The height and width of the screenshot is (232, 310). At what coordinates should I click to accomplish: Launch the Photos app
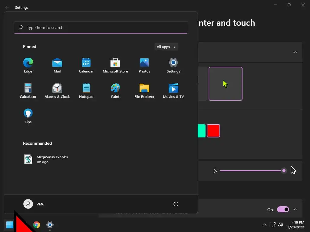(144, 66)
